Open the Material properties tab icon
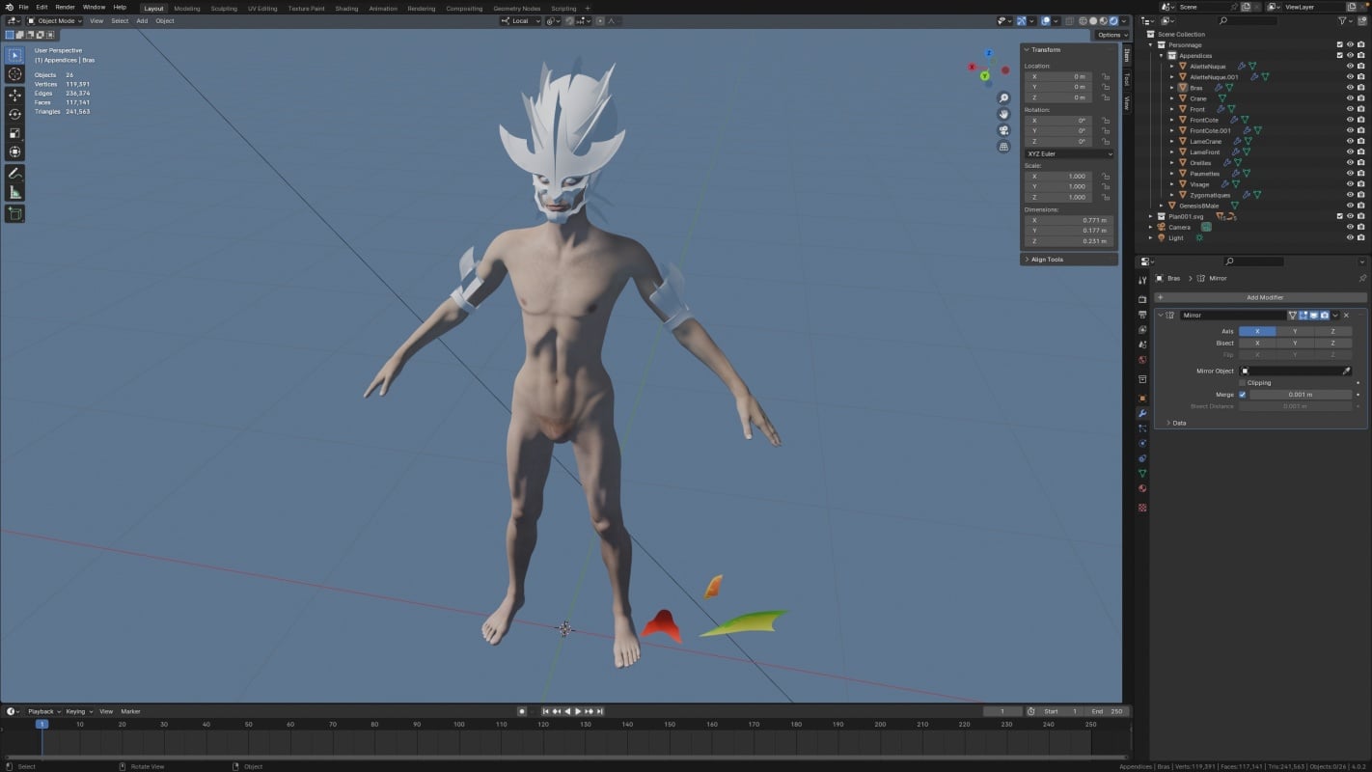The height and width of the screenshot is (772, 1372). (x=1142, y=488)
